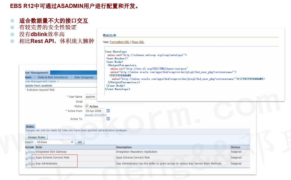Open the User Management Users breadcrumb

(41, 81)
